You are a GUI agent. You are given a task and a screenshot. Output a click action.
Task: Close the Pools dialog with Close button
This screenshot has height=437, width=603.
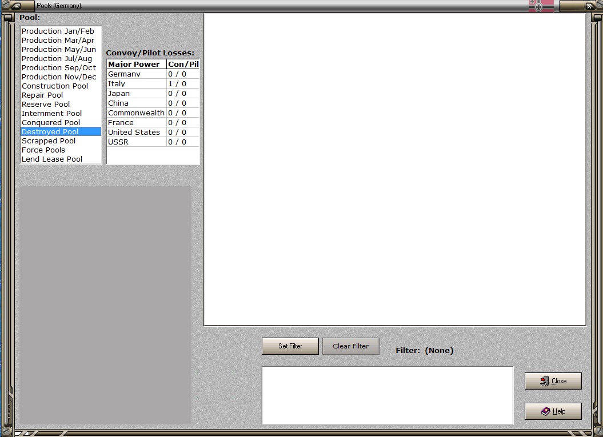(553, 381)
